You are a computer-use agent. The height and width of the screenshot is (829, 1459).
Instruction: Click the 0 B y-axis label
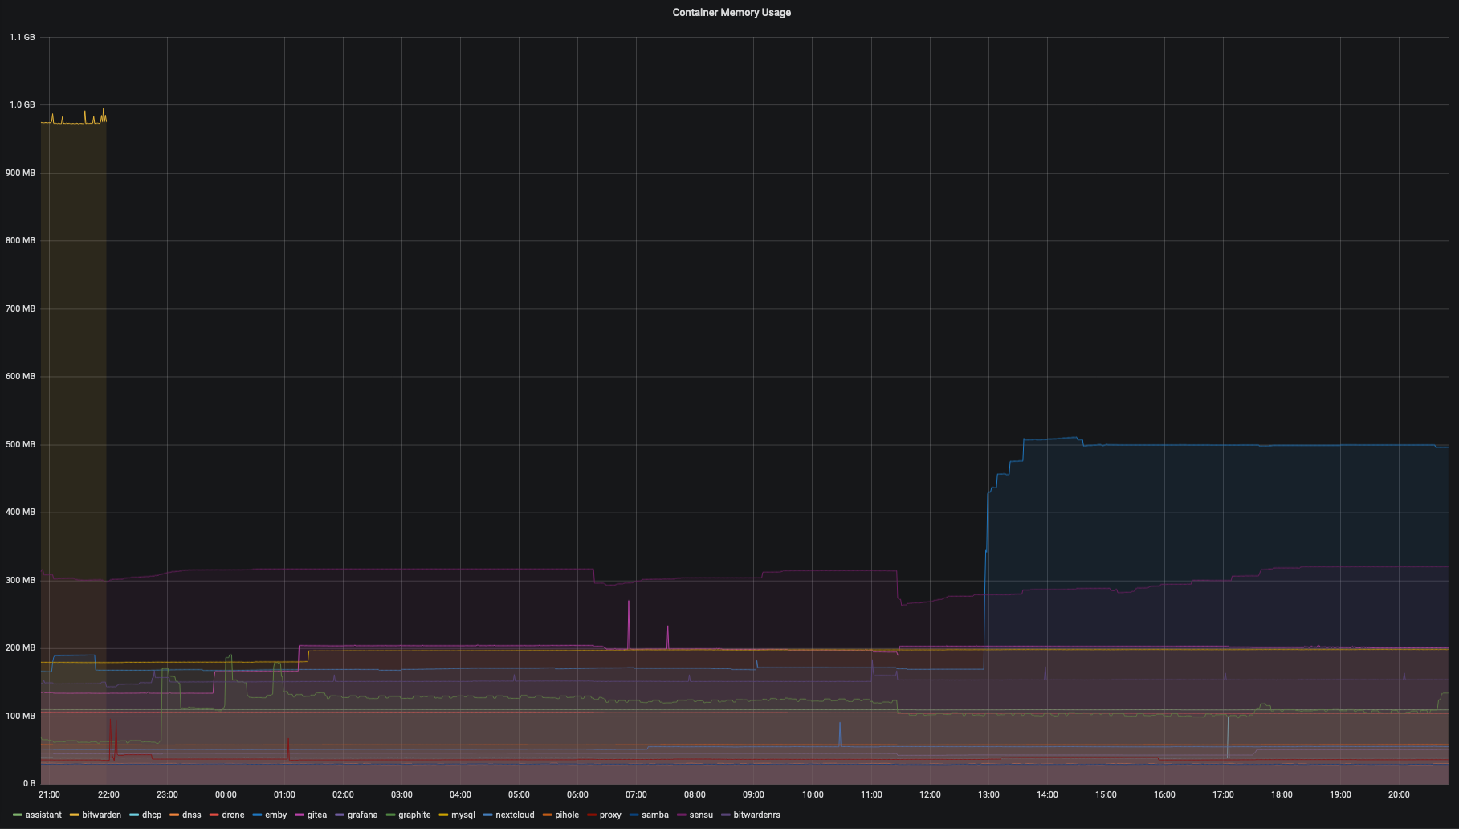tap(29, 783)
